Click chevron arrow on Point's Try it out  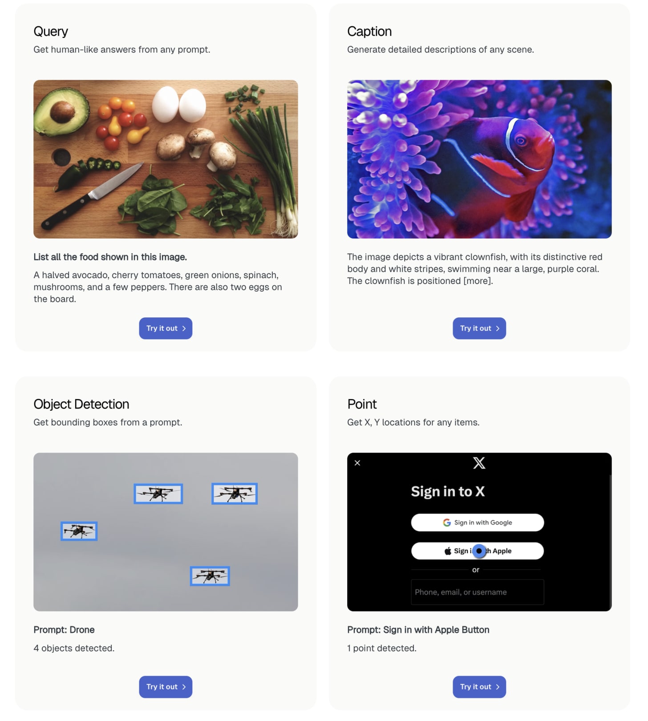(x=498, y=687)
